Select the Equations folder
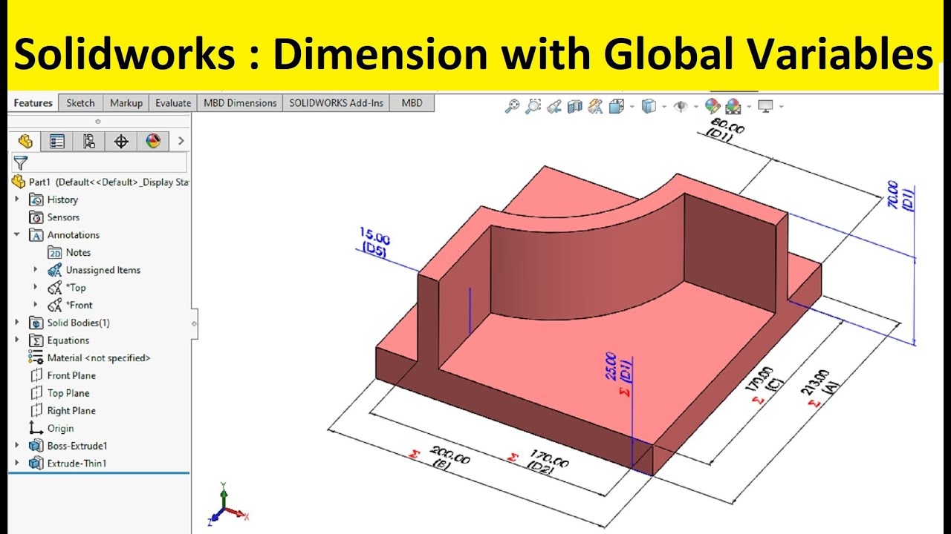The width and height of the screenshot is (951, 534). click(59, 340)
